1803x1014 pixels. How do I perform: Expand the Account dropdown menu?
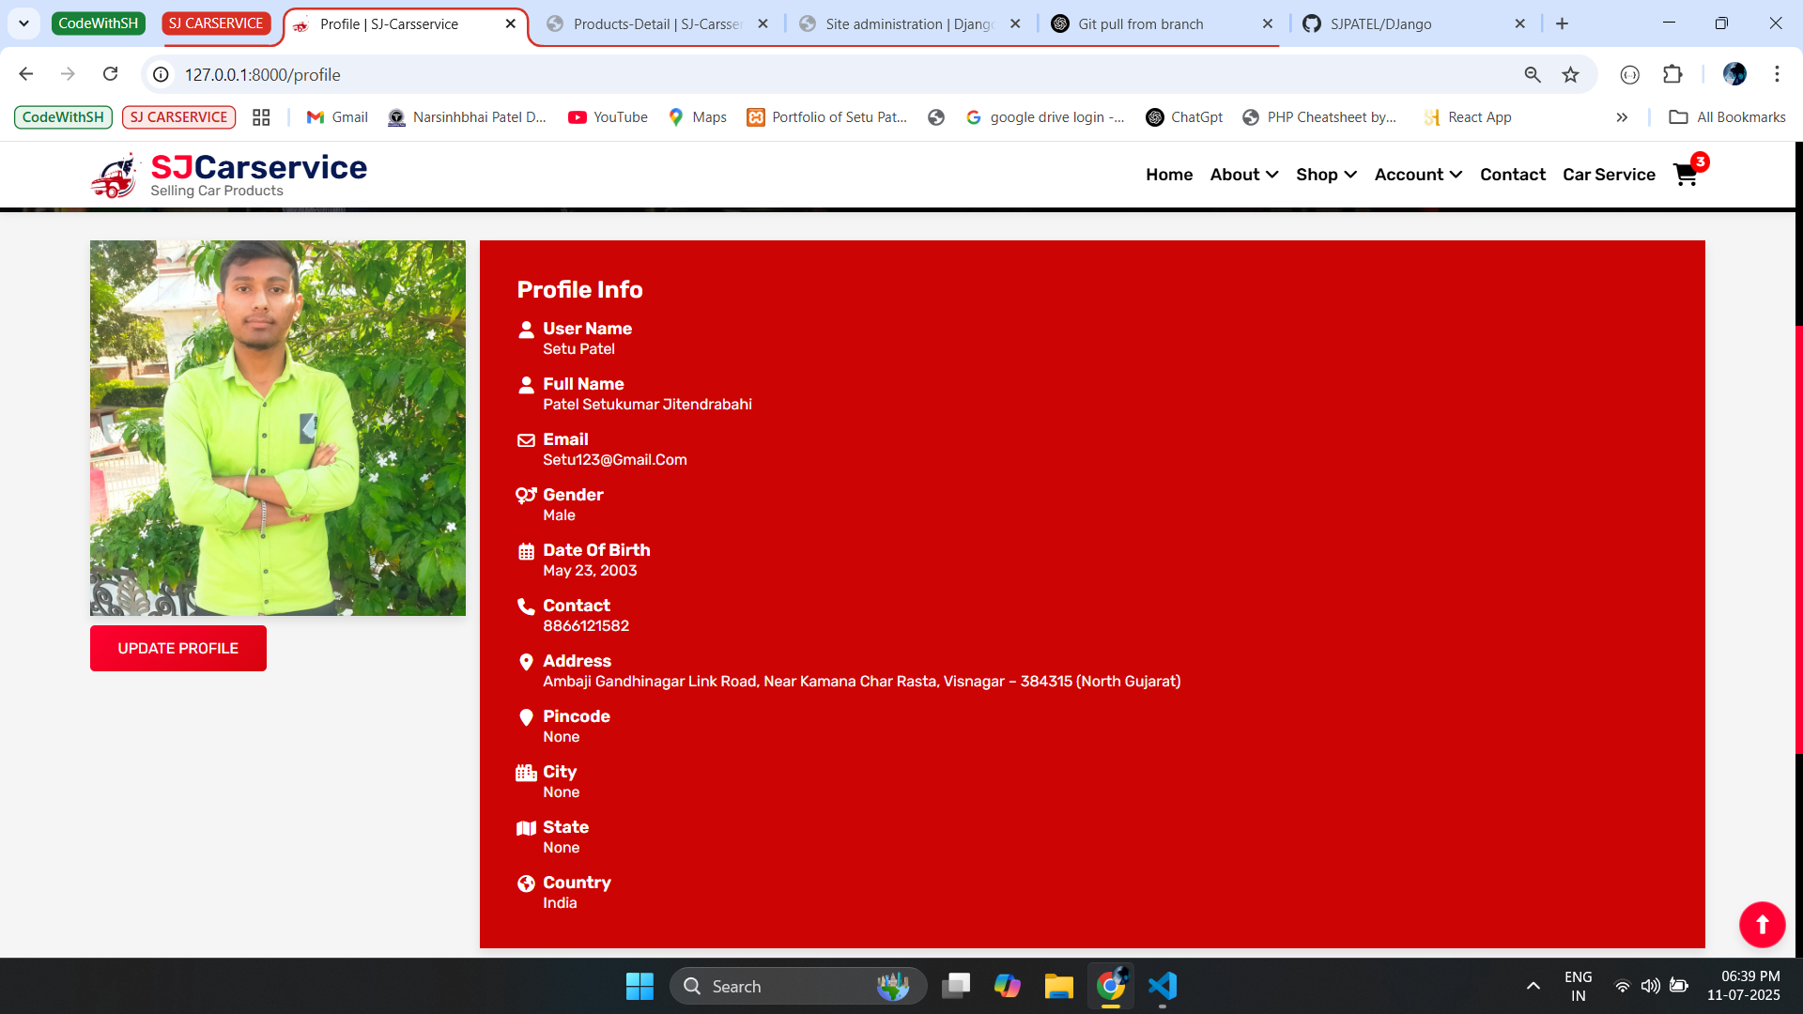point(1418,175)
